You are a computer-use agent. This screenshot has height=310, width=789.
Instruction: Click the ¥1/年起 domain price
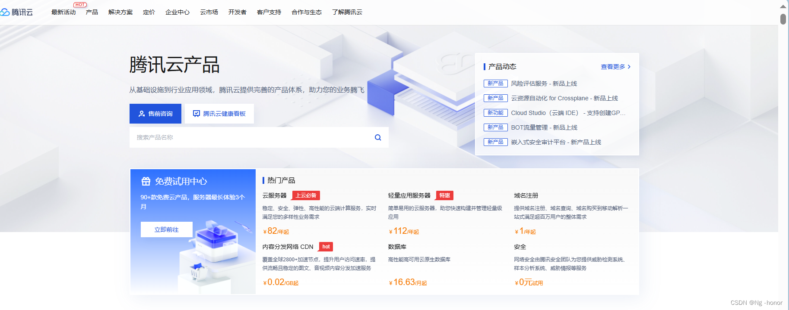525,231
